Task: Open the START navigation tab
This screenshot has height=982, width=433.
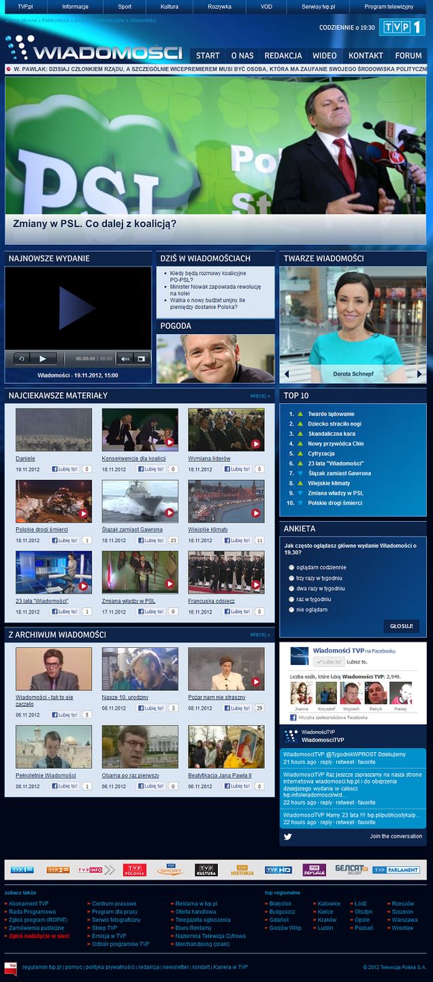Action: [208, 55]
